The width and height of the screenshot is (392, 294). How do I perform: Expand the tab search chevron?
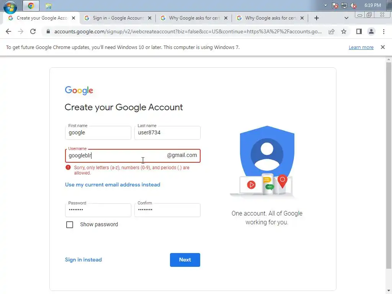tap(346, 18)
